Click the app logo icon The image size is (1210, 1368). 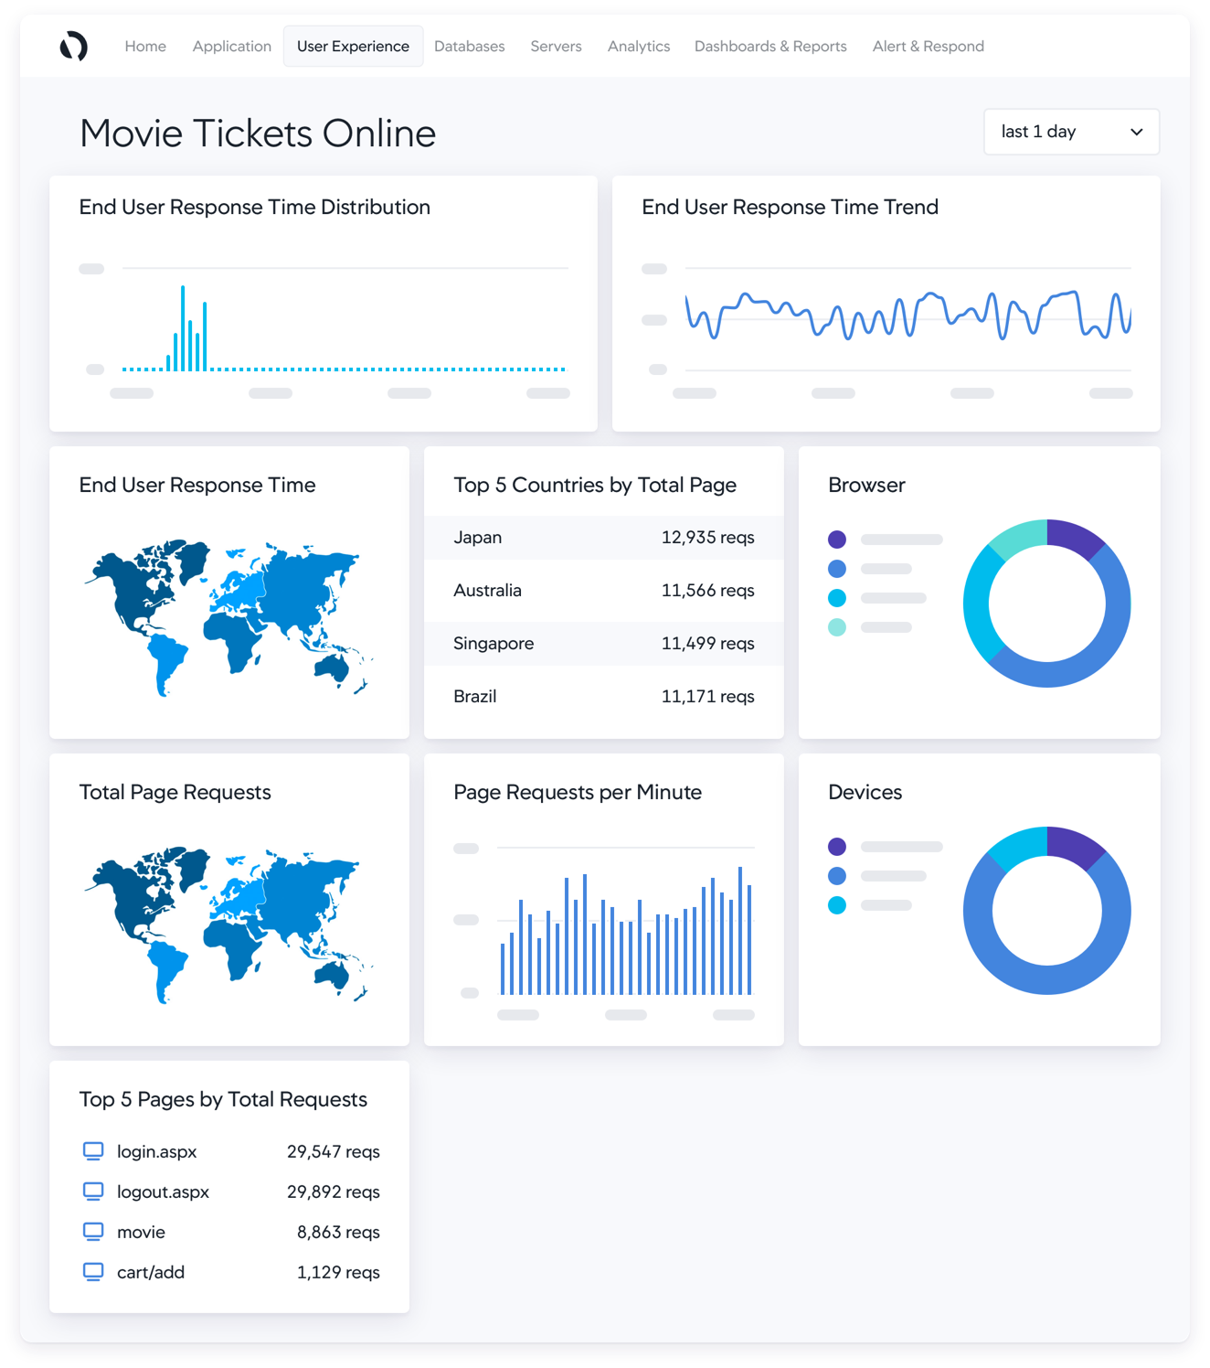(74, 46)
